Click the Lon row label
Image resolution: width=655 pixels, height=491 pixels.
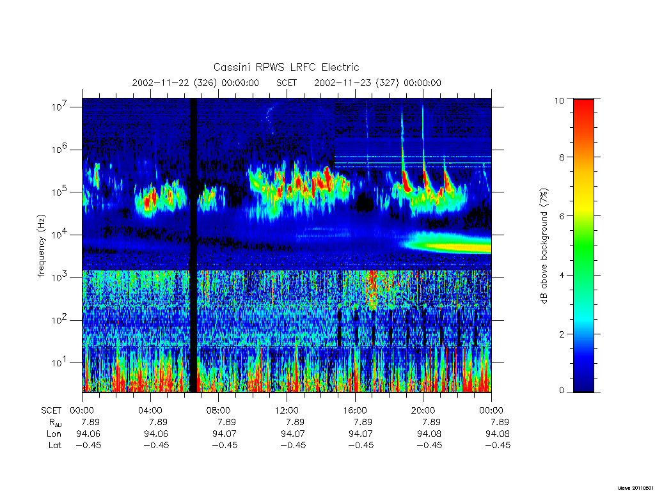click(x=54, y=434)
